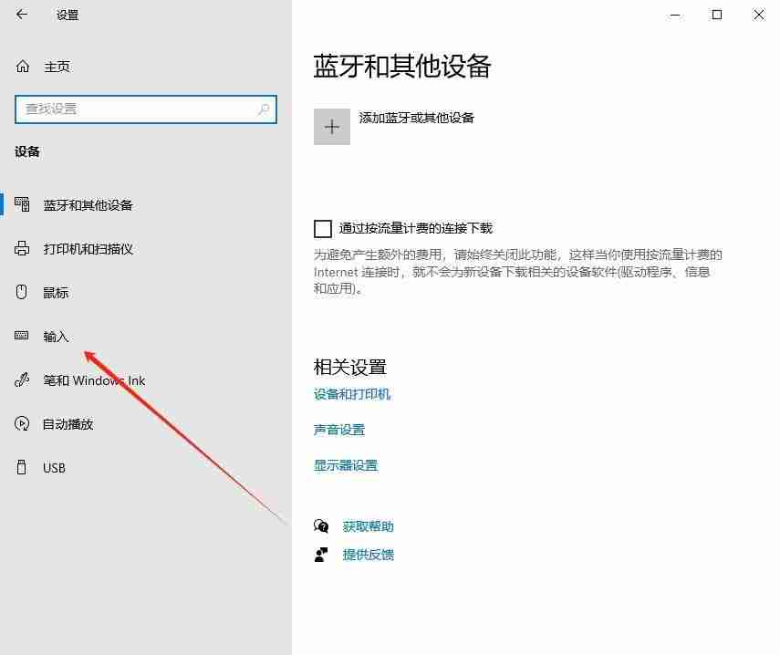Click the help icon beside 获取帮助
Image resolution: width=780 pixels, height=655 pixels.
(321, 526)
